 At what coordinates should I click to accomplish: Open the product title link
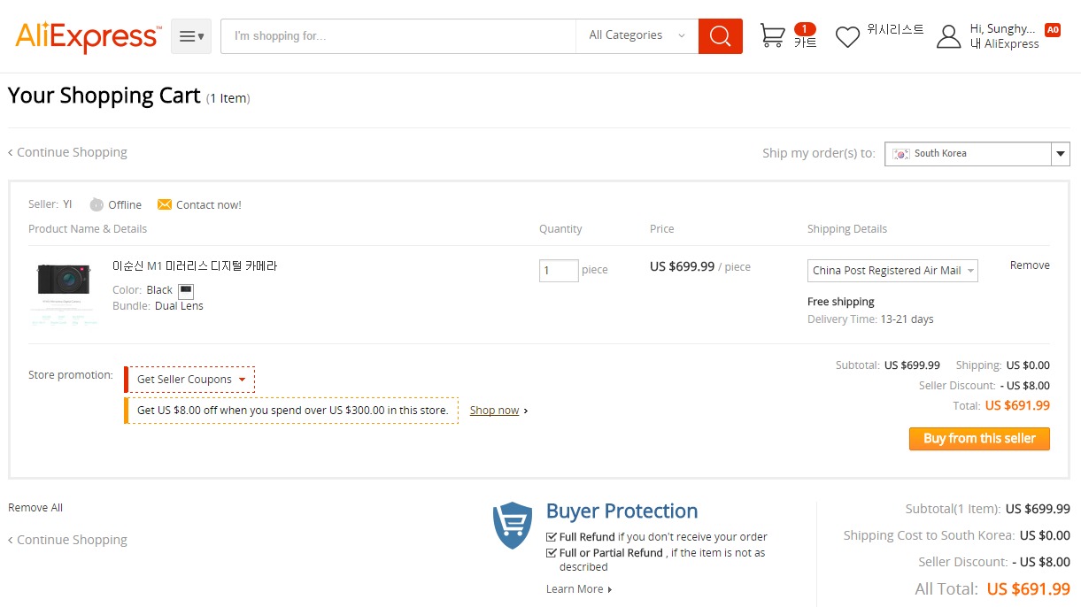(195, 266)
